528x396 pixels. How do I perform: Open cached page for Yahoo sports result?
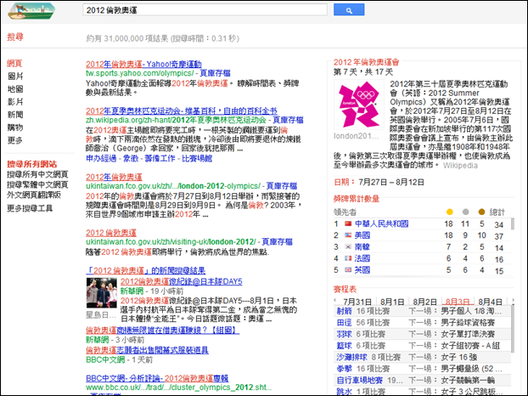pyautogui.click(x=215, y=73)
